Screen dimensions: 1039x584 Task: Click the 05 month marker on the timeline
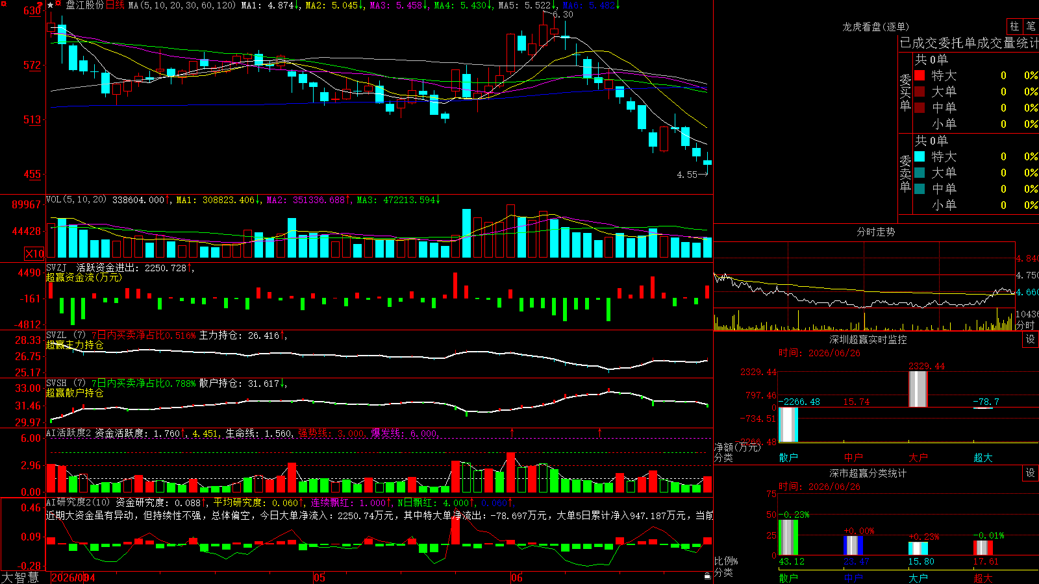click(319, 578)
